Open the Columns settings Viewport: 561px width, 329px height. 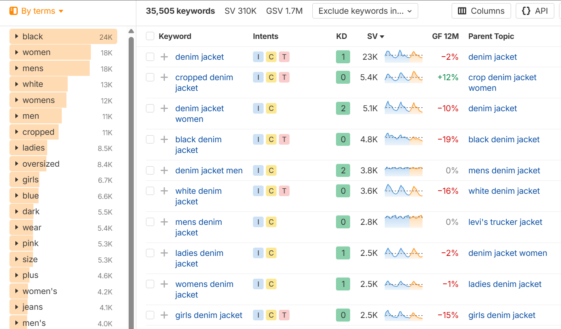[x=481, y=11]
